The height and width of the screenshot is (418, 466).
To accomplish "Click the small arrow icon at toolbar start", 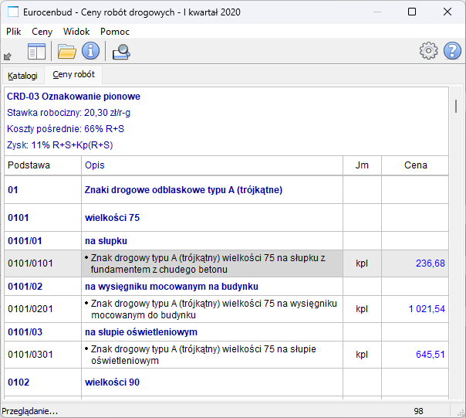I will pos(8,56).
